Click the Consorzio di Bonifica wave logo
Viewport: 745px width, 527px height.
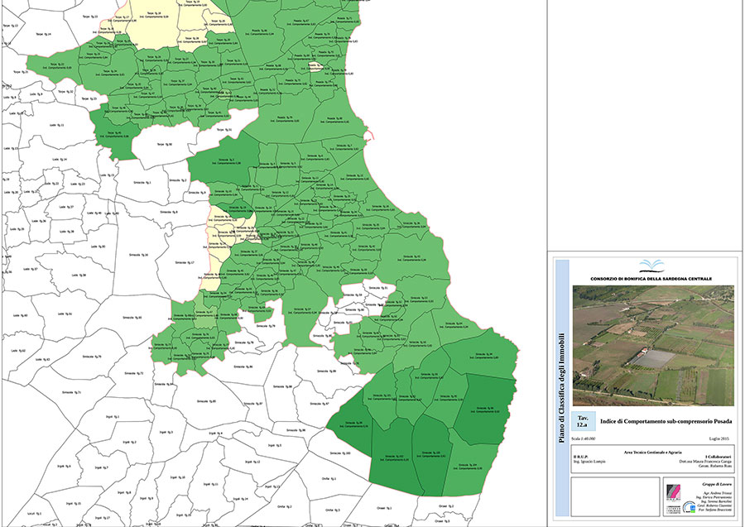point(651,266)
